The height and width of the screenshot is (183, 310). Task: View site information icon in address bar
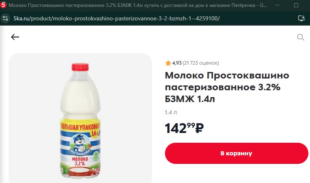click(x=5, y=18)
